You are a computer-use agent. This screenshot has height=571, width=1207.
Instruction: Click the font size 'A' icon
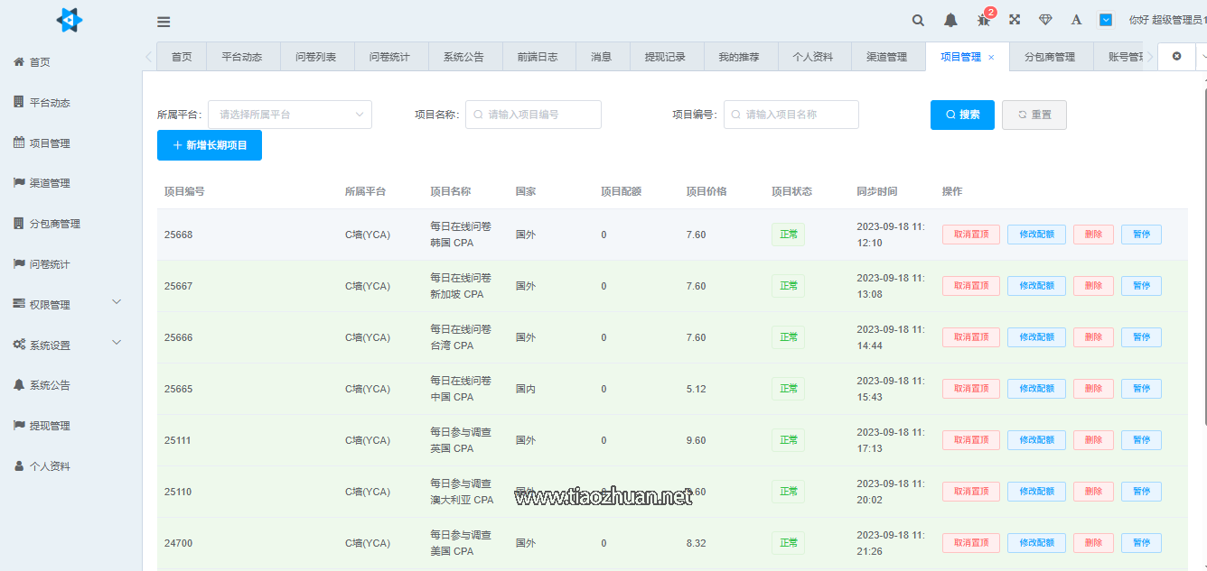point(1076,20)
